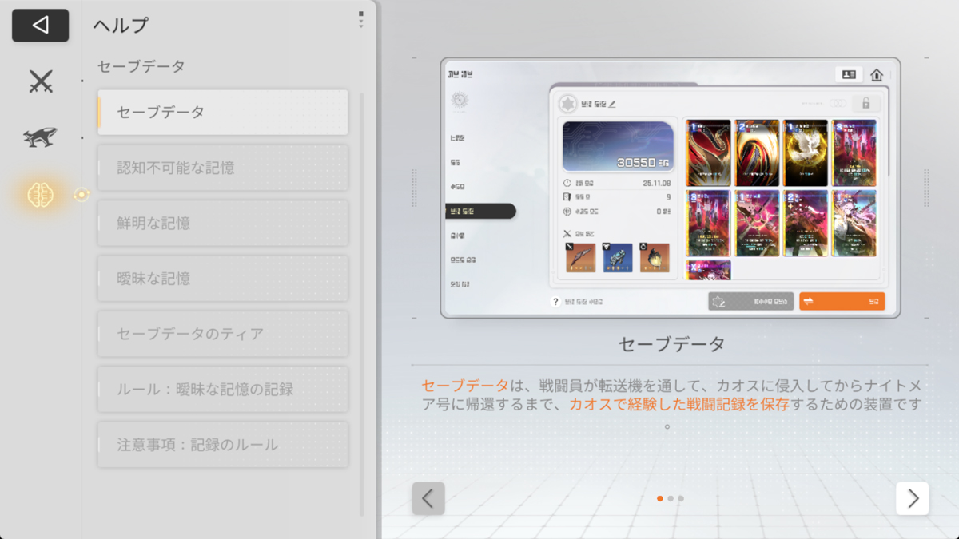The height and width of the screenshot is (539, 959).
Task: Select the 曖昧な記憶 topic entry
Action: tap(223, 279)
